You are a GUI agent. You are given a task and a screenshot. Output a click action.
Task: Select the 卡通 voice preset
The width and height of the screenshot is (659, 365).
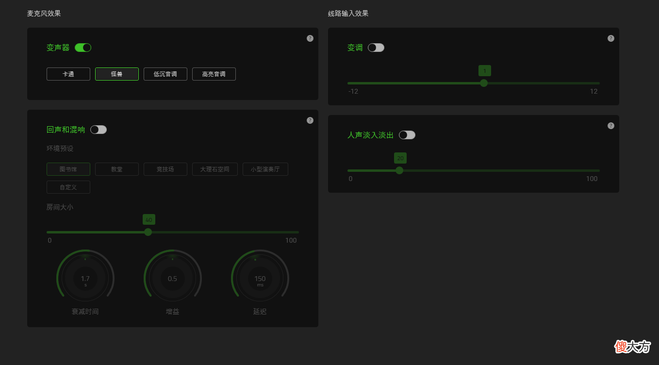point(68,74)
